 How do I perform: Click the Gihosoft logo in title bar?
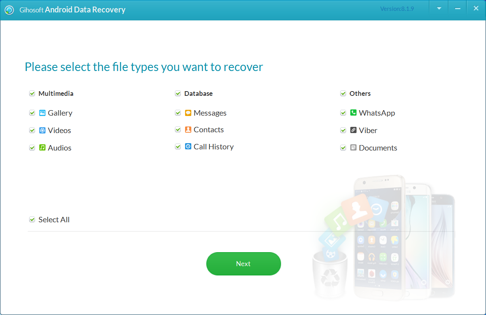click(10, 10)
